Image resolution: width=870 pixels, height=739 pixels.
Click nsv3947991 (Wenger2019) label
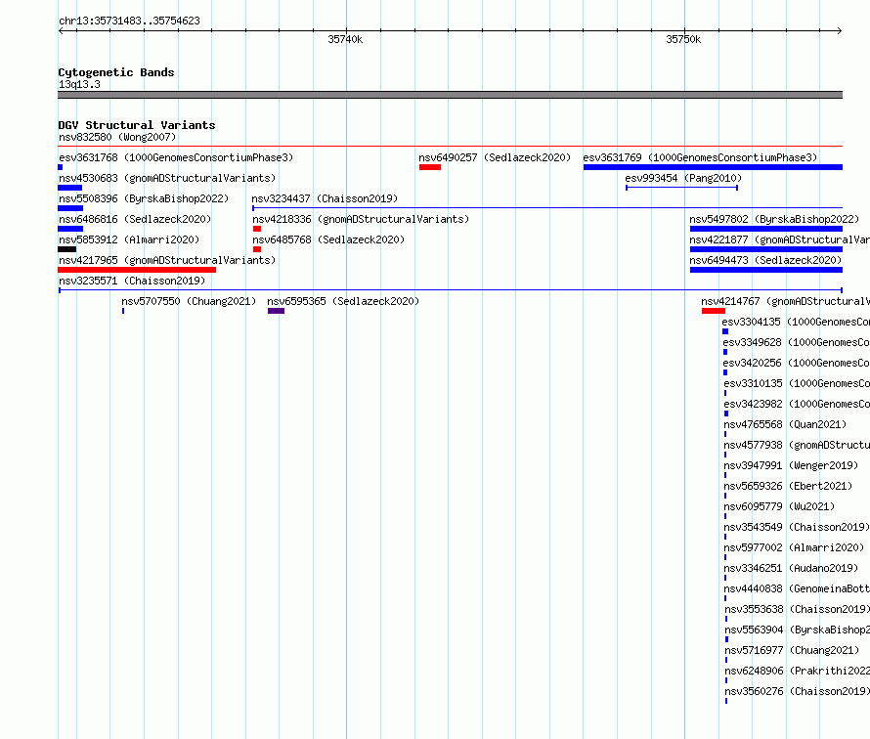791,465
